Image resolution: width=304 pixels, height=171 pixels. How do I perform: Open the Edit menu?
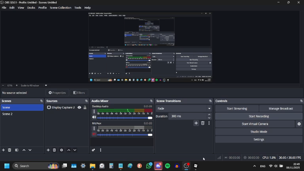pyautogui.click(x=12, y=8)
